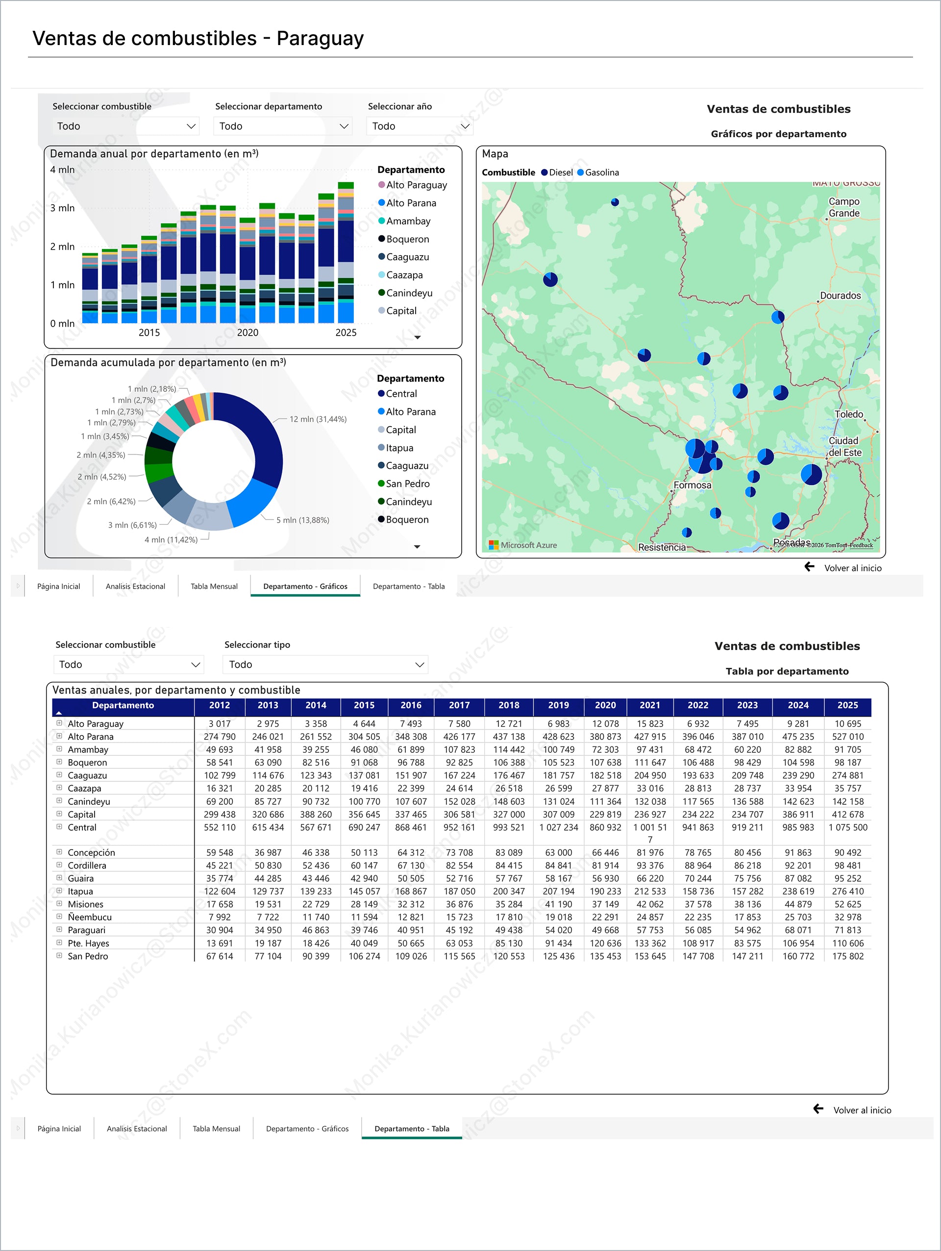This screenshot has width=941, height=1251.
Task: Click the Microsoft Azure logo on map
Action: click(494, 545)
